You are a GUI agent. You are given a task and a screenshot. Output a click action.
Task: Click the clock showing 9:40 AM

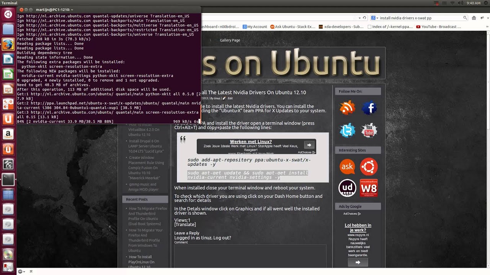pyautogui.click(x=474, y=3)
